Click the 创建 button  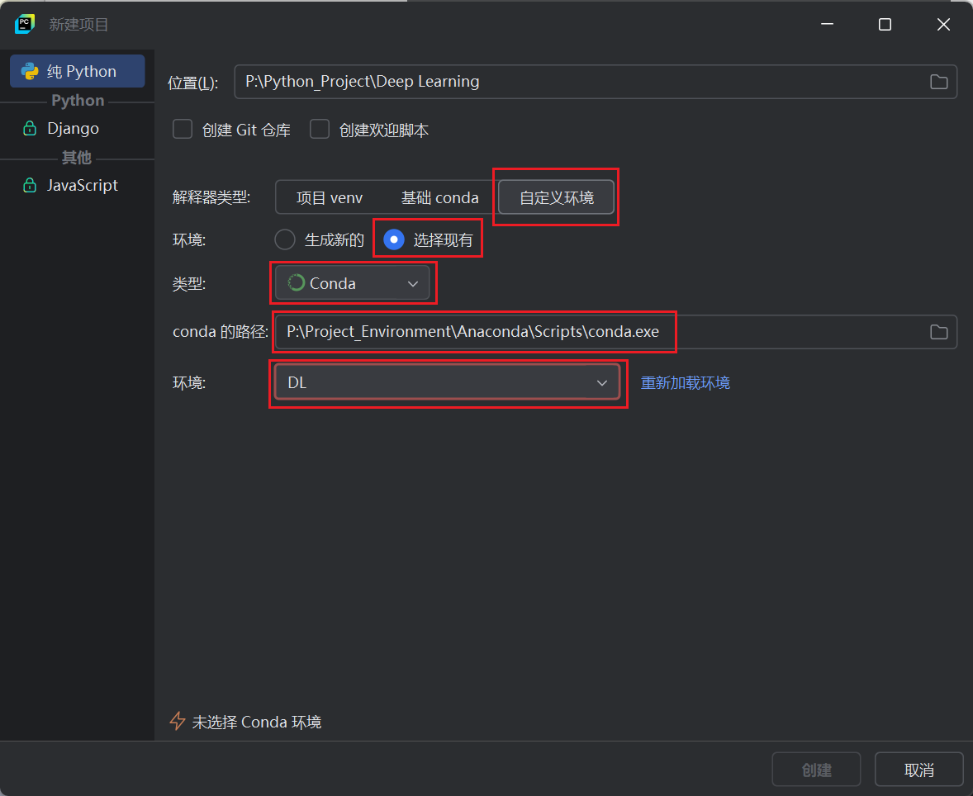pyautogui.click(x=816, y=770)
